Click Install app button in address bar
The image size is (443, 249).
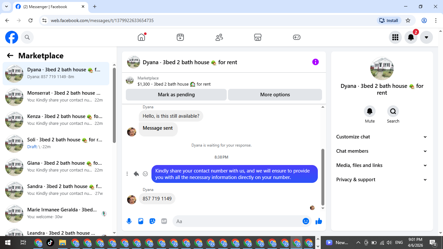coord(389,20)
